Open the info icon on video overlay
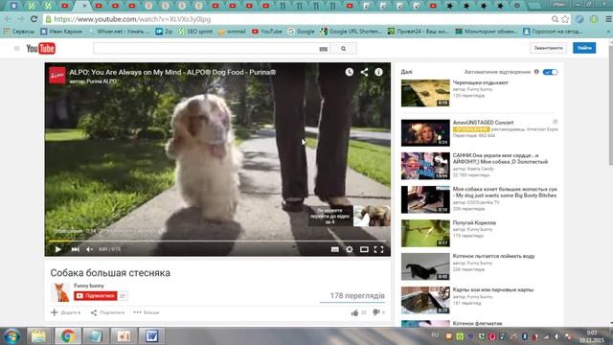 (x=378, y=72)
